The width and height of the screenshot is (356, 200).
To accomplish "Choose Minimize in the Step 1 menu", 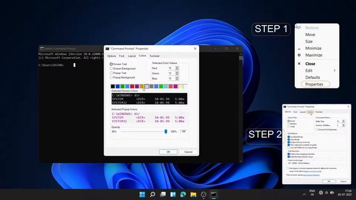I will (313, 48).
